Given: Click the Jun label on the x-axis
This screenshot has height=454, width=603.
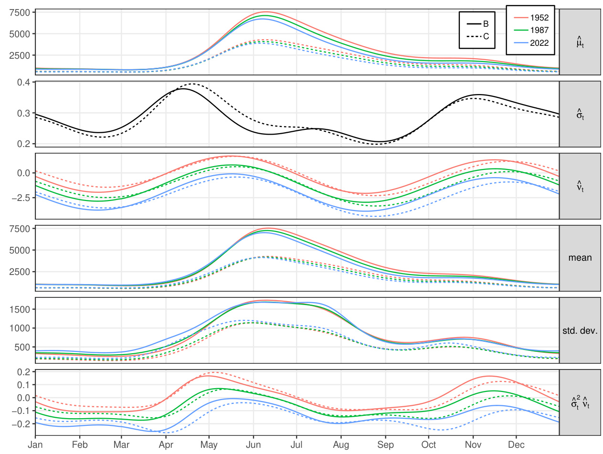Looking at the screenshot, I should [253, 446].
